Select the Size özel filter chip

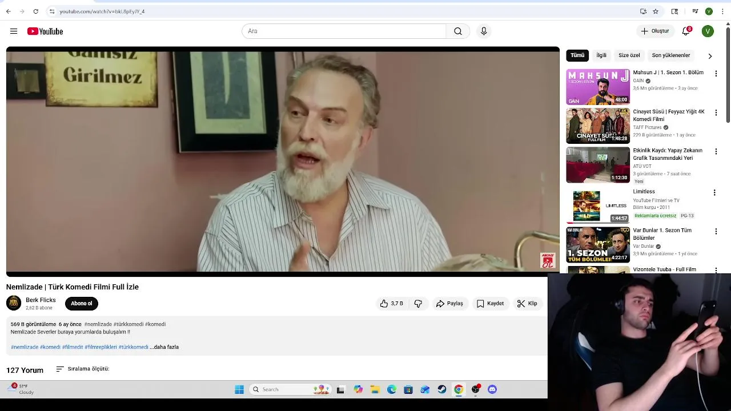[629, 55]
